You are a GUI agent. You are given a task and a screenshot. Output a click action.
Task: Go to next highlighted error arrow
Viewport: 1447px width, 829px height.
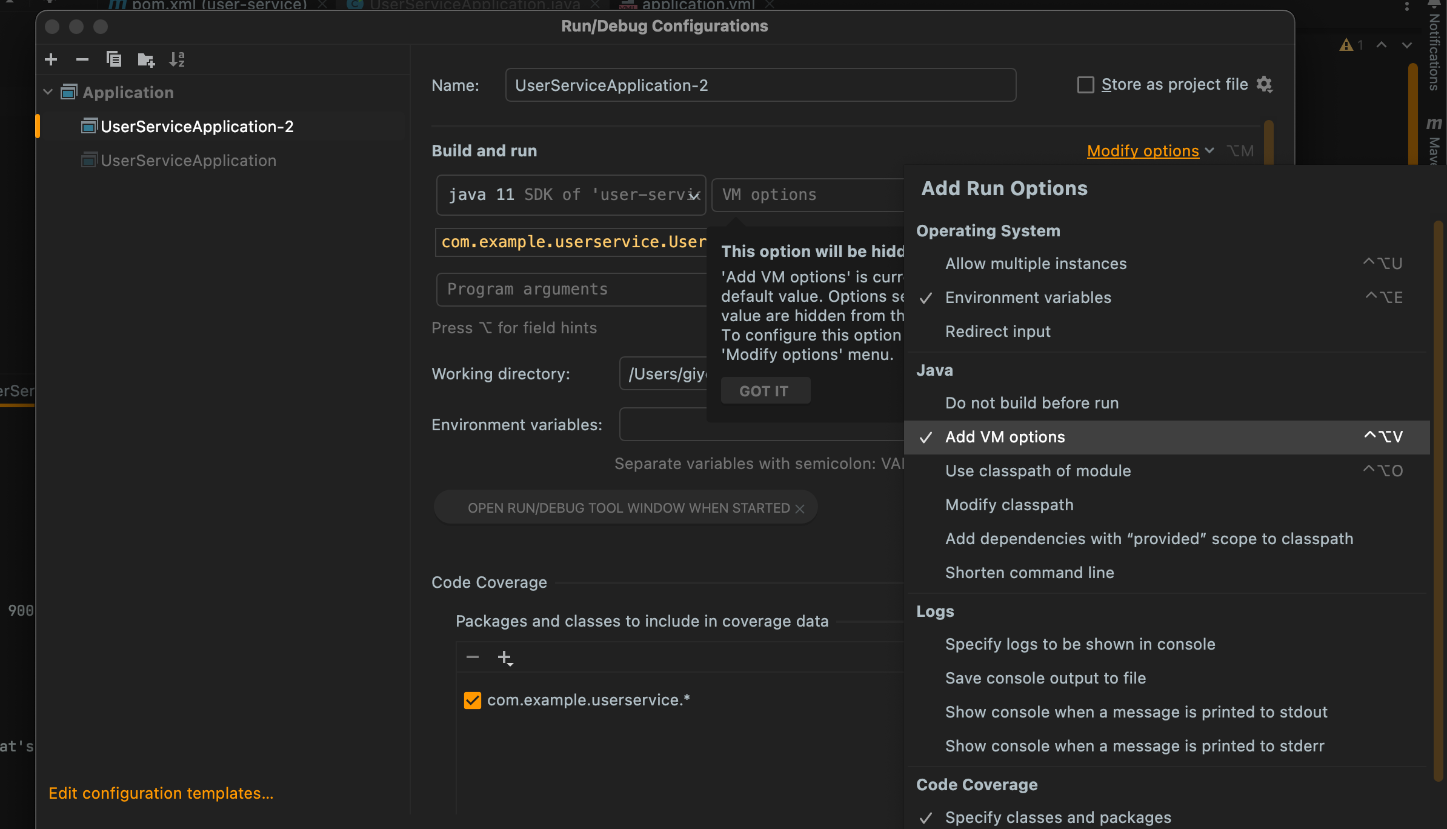[x=1407, y=45]
